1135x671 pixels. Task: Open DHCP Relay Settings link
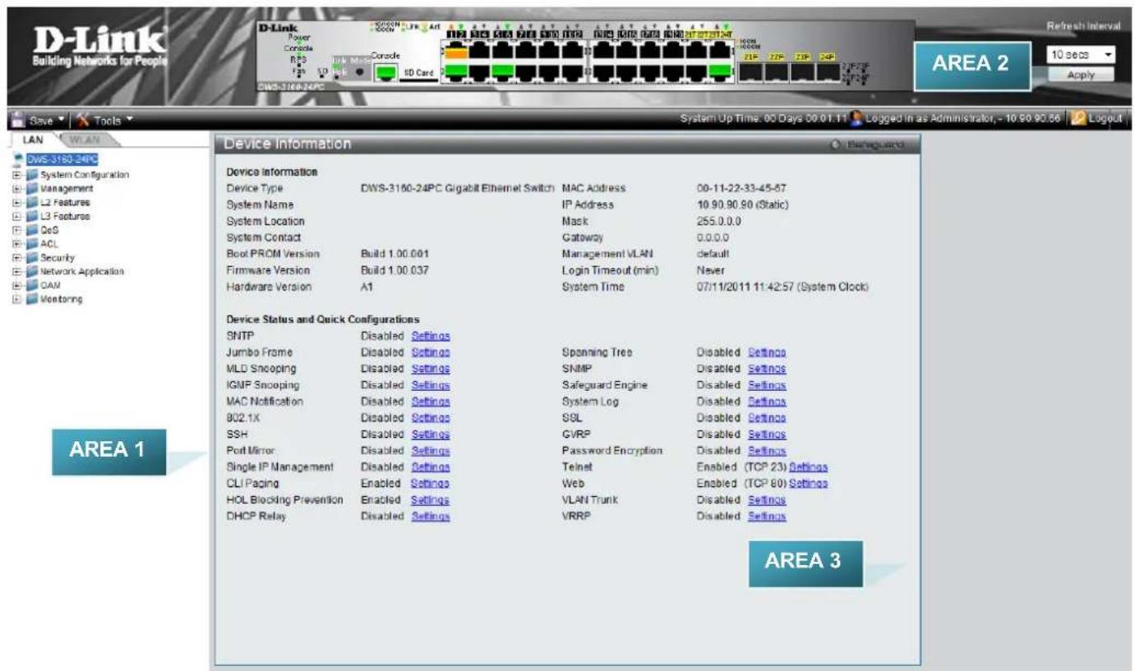[431, 516]
